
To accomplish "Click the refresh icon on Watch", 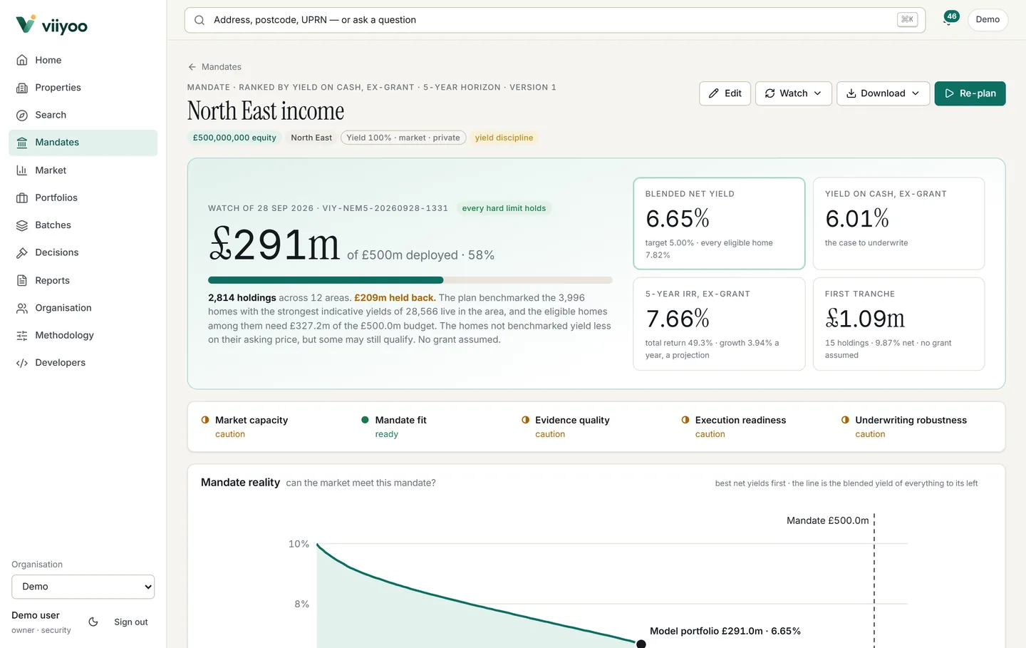I will click(x=769, y=93).
